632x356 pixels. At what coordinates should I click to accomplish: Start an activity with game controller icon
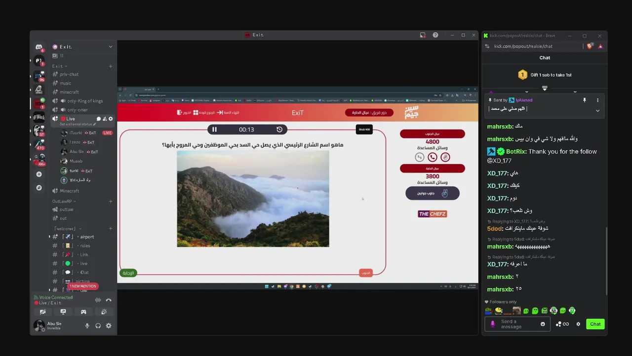(83, 312)
